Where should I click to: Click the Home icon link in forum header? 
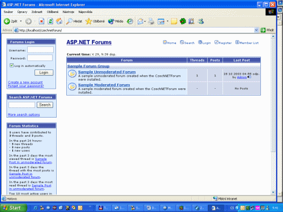coord(169,42)
